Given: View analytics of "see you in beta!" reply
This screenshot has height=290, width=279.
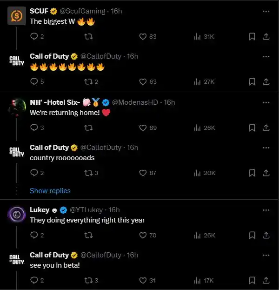Looking at the screenshot, I should tap(197, 280).
